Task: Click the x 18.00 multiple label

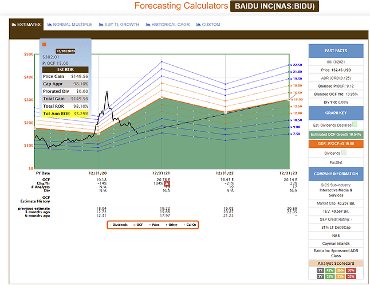Action: click(296, 85)
